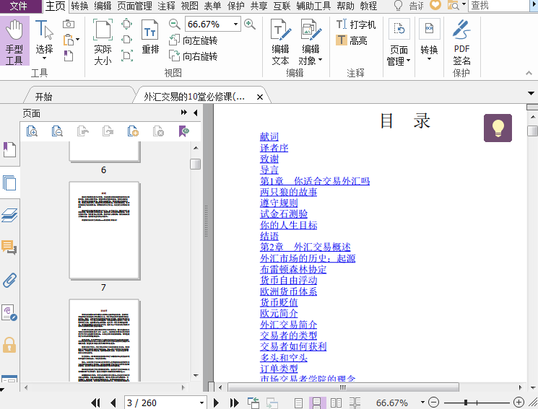This screenshot has height=409, width=538.
Task: Go to the last page
Action: tap(235, 403)
